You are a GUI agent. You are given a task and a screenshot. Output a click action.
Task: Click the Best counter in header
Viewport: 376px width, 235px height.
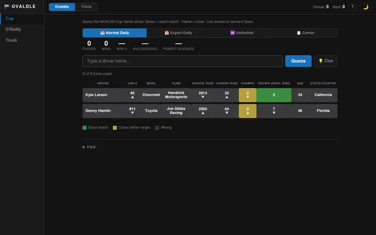338,7
